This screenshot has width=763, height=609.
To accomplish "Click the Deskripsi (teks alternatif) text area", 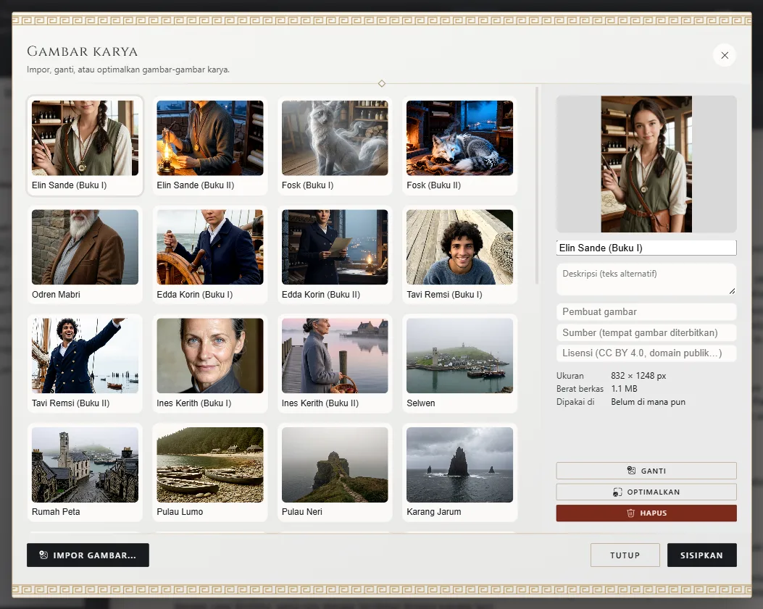I will pos(646,280).
